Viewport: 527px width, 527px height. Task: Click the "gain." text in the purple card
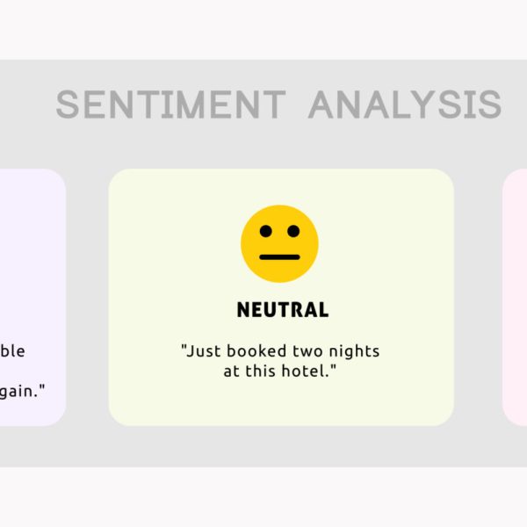tap(22, 392)
